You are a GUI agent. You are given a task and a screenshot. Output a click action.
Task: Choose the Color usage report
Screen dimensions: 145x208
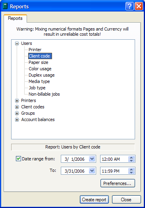point(40,69)
